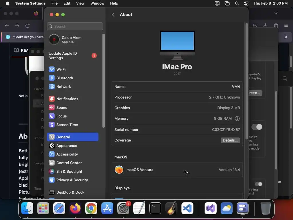Click the Memory info icon
Image resolution: width=293 pixels, height=220 pixels.
[x=237, y=119]
